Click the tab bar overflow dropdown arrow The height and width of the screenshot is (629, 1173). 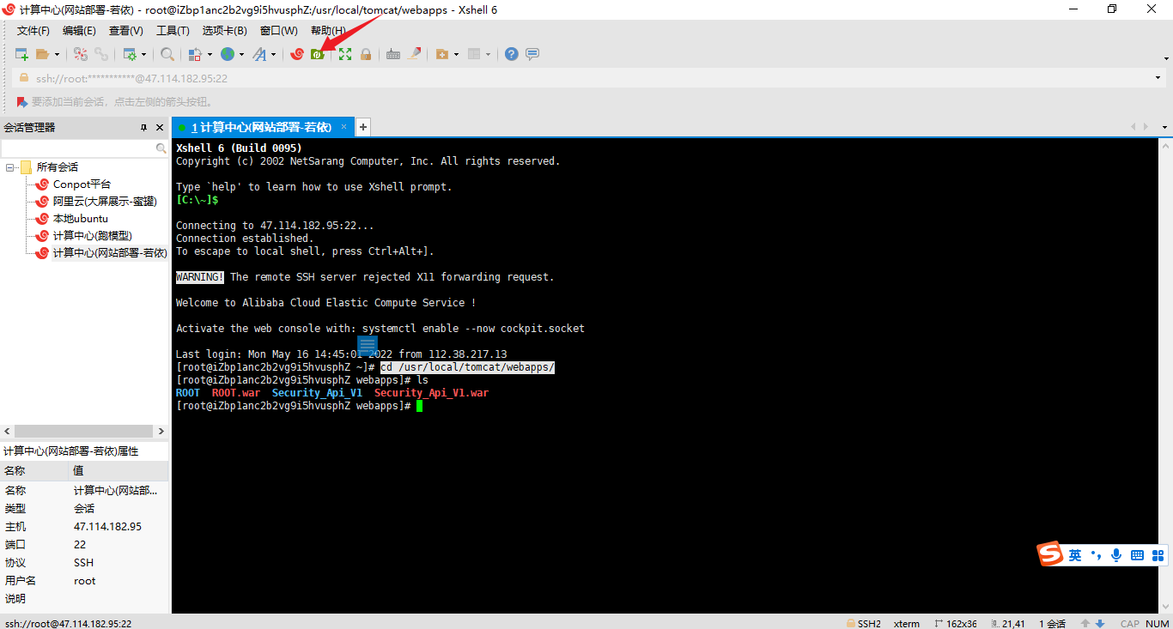[1166, 127]
